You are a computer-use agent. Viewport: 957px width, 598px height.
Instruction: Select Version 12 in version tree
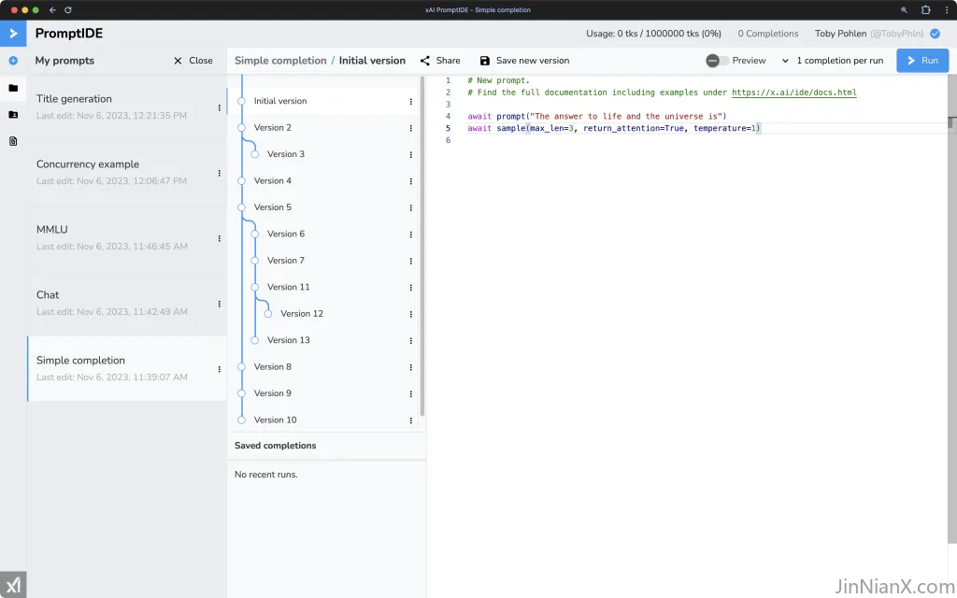[x=302, y=314]
